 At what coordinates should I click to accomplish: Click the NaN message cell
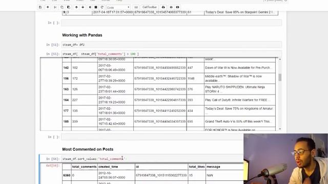pyautogui.click(x=210, y=175)
